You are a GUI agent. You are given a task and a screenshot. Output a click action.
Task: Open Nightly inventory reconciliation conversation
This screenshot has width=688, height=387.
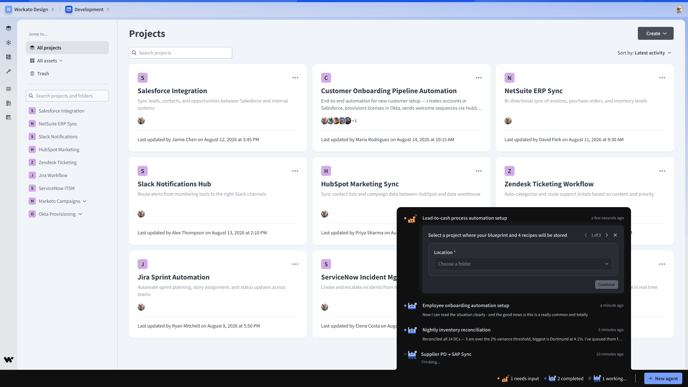[x=513, y=334]
